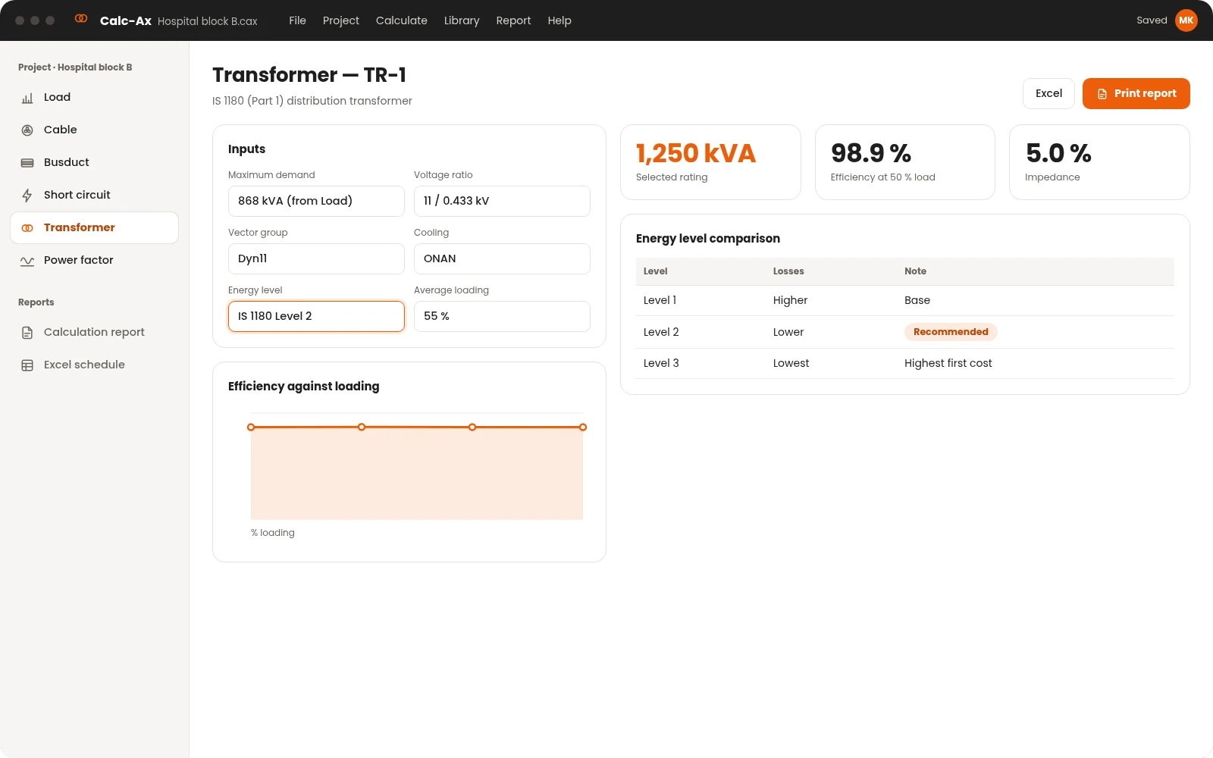Open the Energy level selector
Image resolution: width=1213 pixels, height=758 pixels.
[x=316, y=316]
